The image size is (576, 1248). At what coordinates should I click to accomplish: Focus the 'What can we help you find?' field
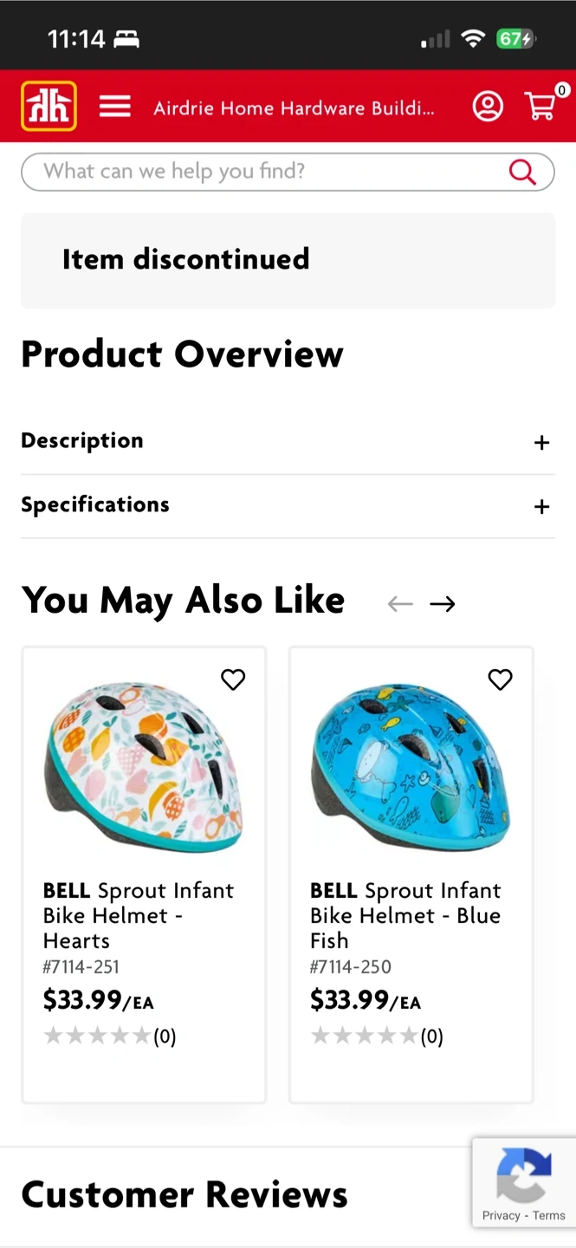(x=260, y=172)
